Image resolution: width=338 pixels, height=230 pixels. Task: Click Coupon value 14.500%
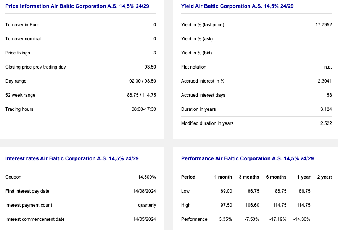point(147,177)
